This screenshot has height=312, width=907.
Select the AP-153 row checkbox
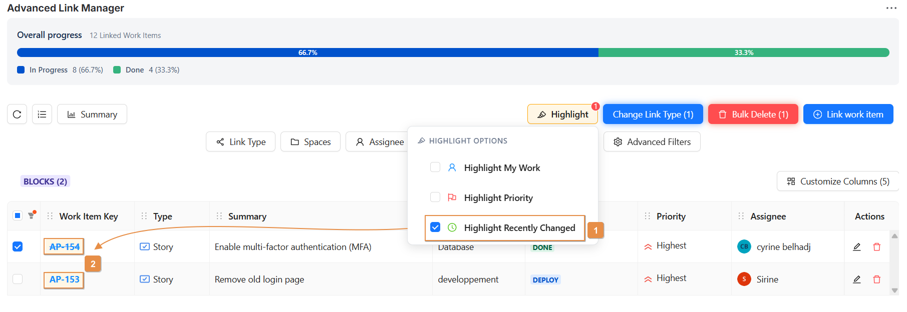pos(18,279)
